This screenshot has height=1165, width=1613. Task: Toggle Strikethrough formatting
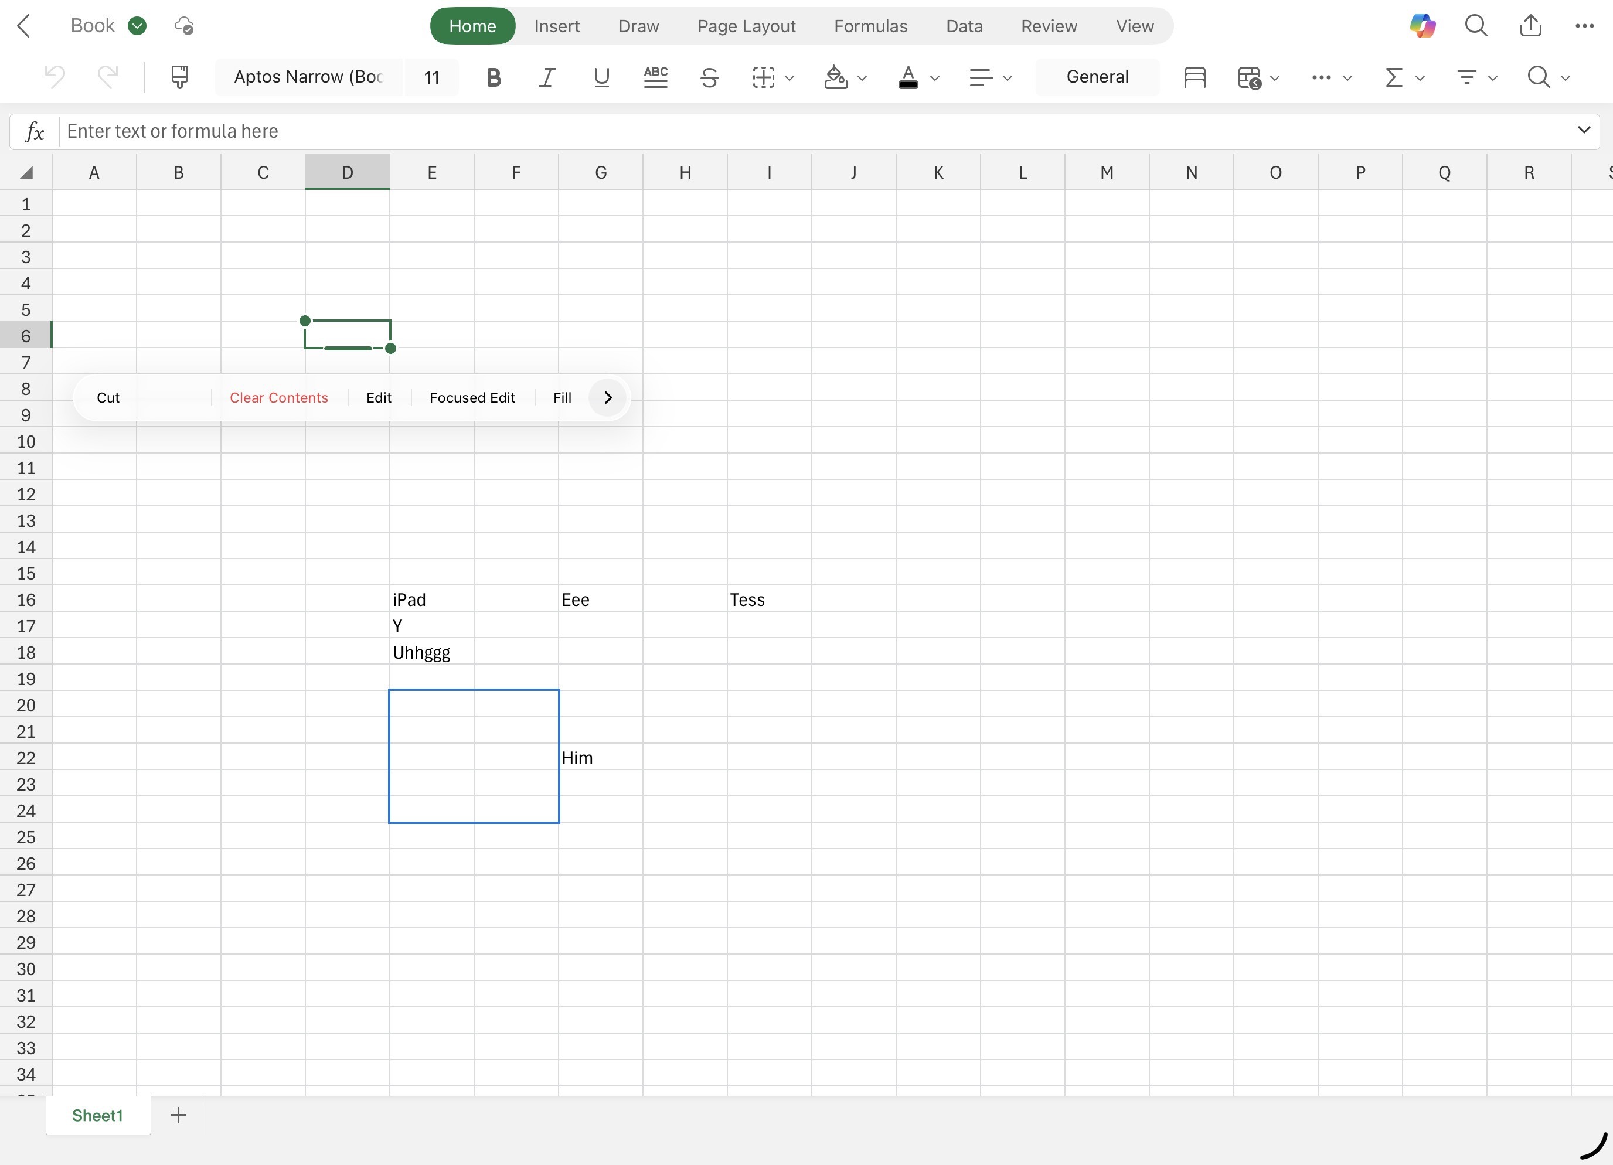tap(709, 77)
